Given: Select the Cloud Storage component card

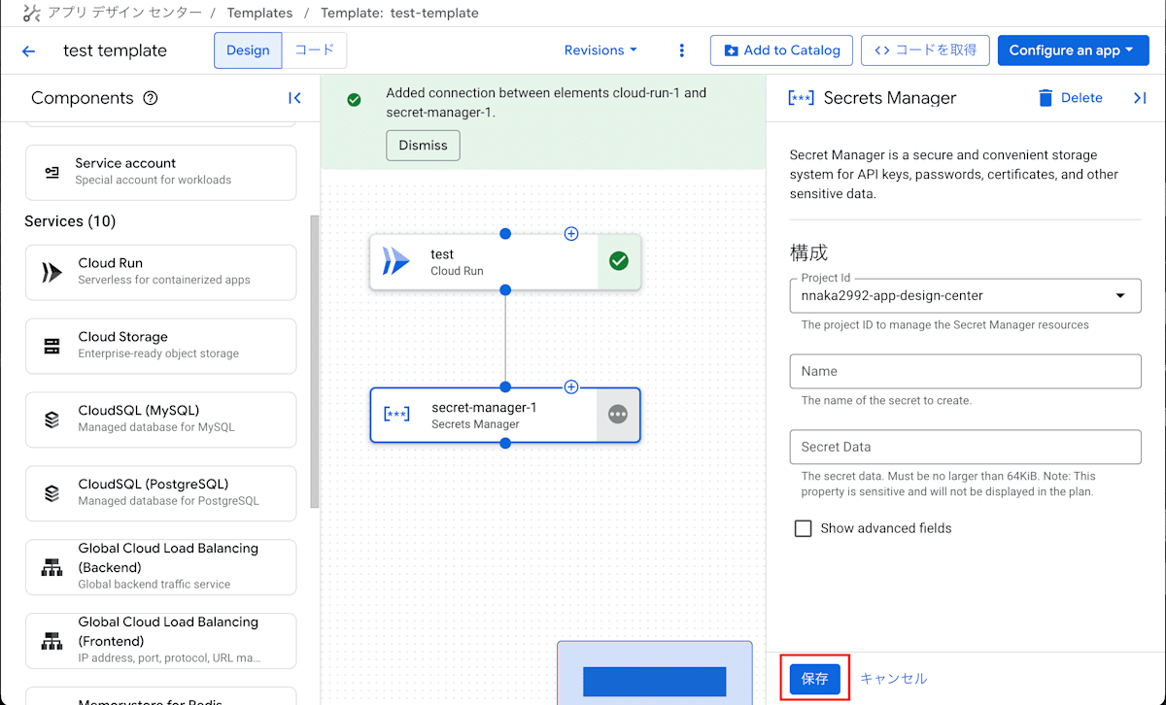Looking at the screenshot, I should pos(160,346).
